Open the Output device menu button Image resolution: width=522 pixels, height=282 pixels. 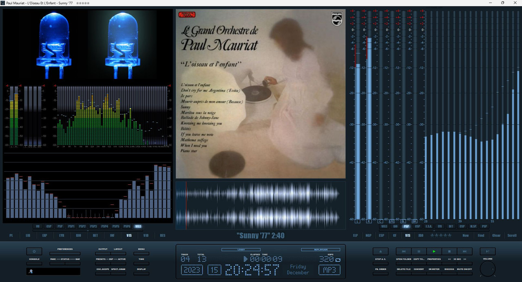[x=103, y=254]
